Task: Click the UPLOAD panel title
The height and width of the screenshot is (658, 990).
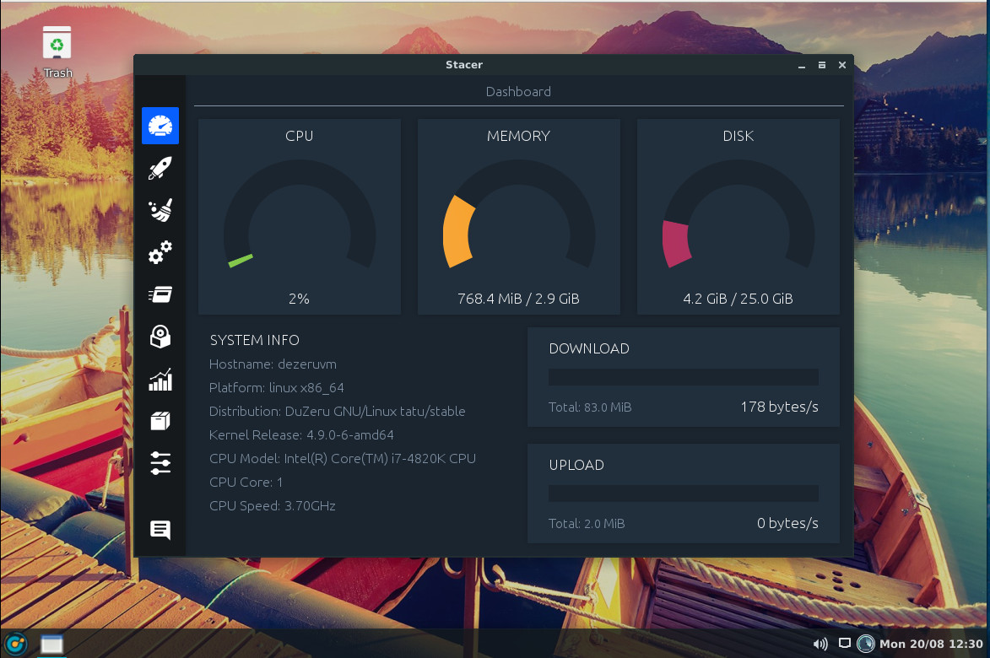Action: click(576, 465)
